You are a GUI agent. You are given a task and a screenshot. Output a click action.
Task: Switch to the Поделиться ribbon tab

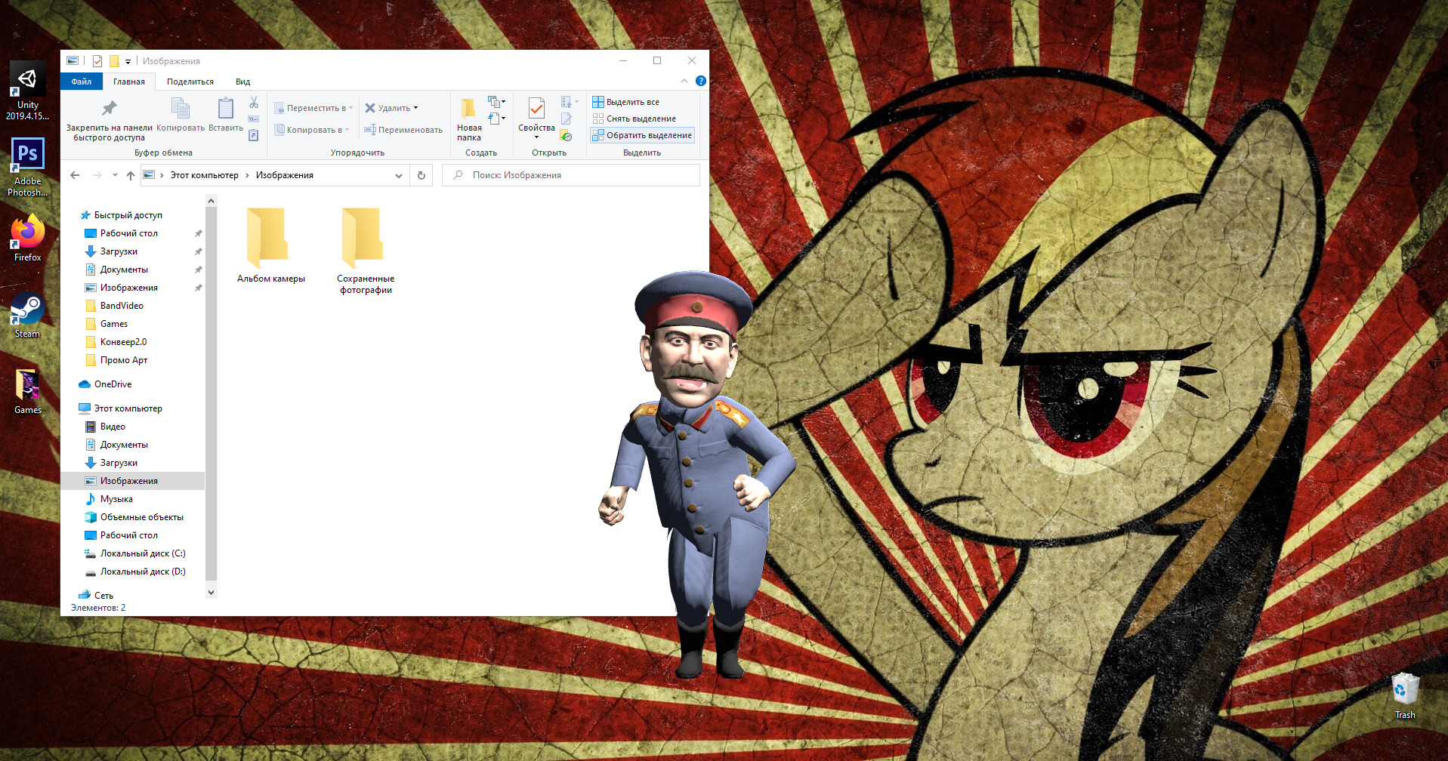click(190, 81)
